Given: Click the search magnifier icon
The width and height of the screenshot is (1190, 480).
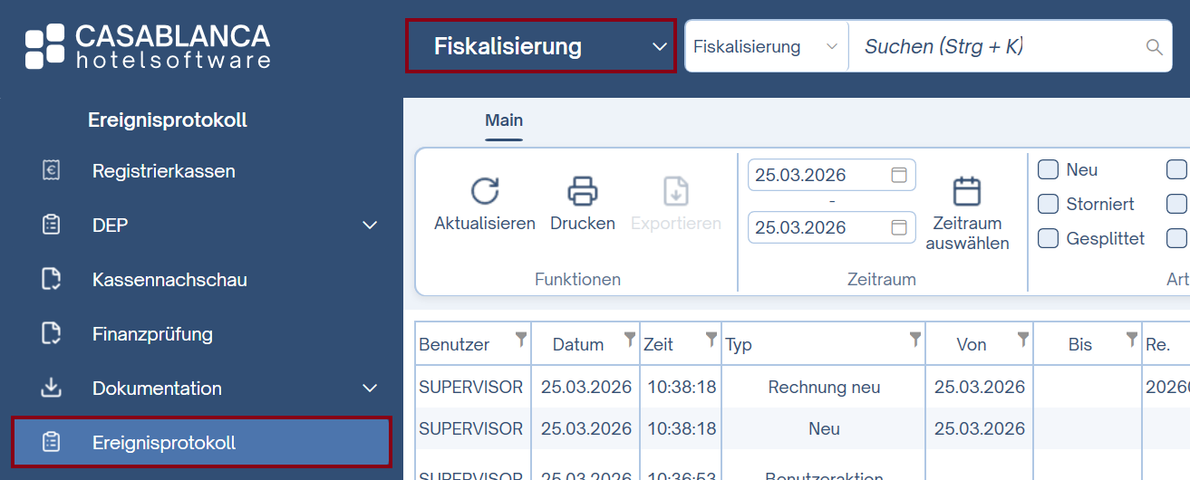Looking at the screenshot, I should (1154, 47).
